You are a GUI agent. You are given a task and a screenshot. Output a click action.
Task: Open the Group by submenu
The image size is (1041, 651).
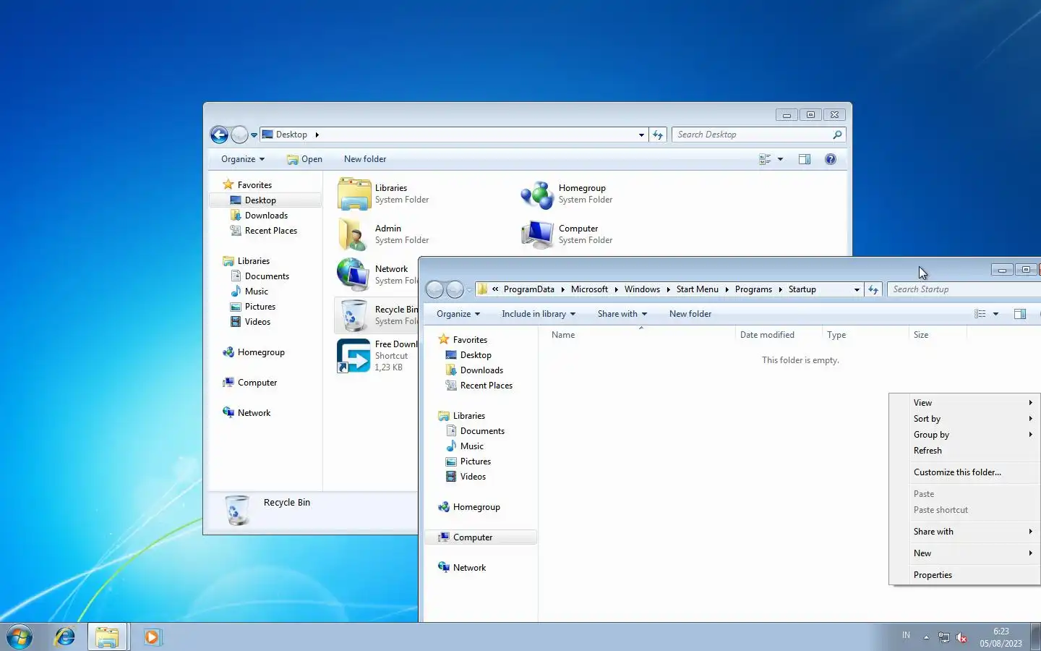(x=965, y=435)
